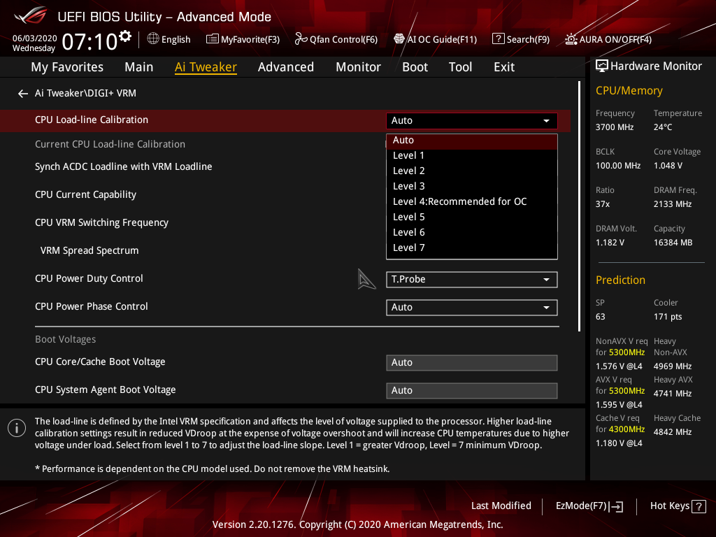
Task: Switch to EzMode
Action: tap(589, 506)
